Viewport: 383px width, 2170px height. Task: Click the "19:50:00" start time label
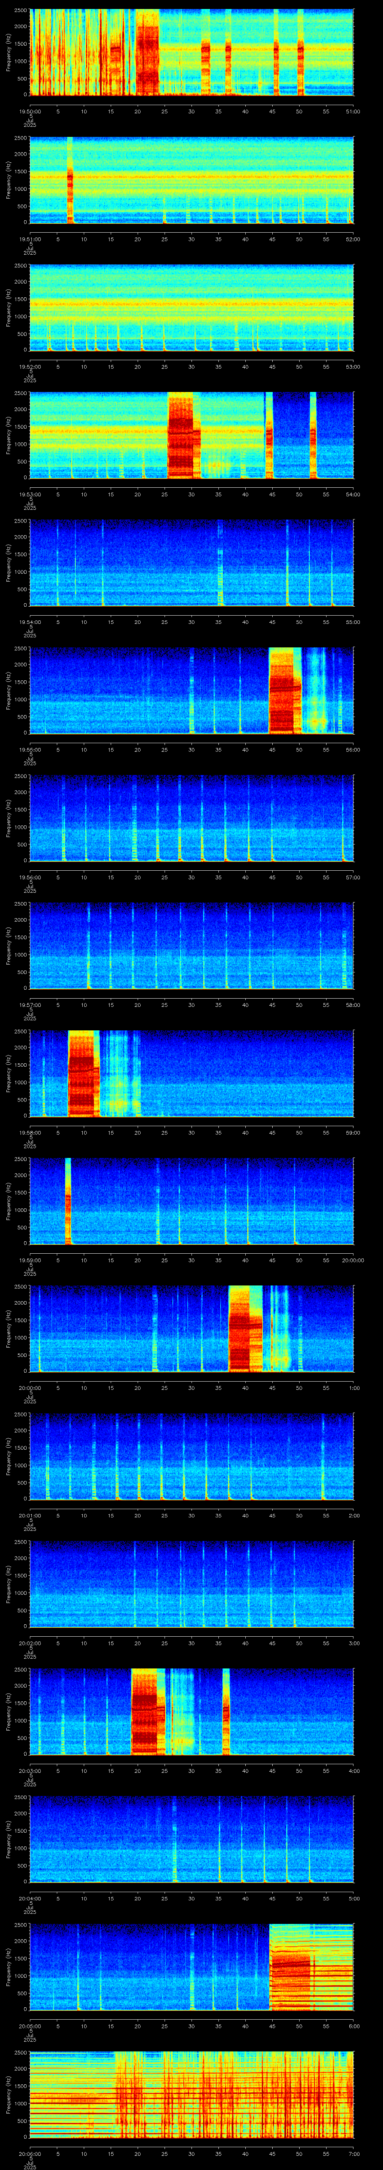coord(30,111)
